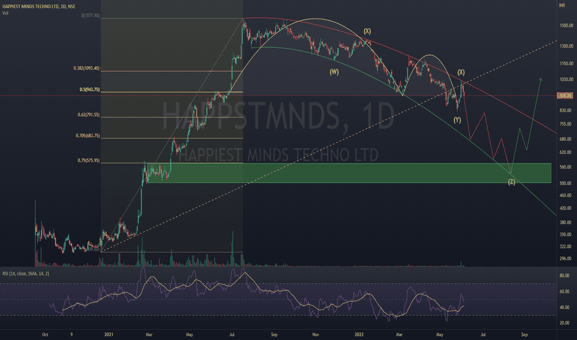Select the 0.5(943.75) Fibonacci level label
Image resolution: width=577 pixels, height=340 pixels.
[90, 90]
